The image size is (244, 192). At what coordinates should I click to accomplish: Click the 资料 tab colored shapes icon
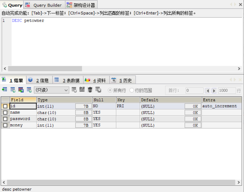tap(87, 80)
